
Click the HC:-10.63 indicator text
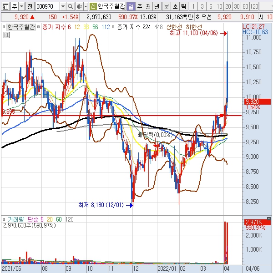pyautogui.click(x=255, y=32)
